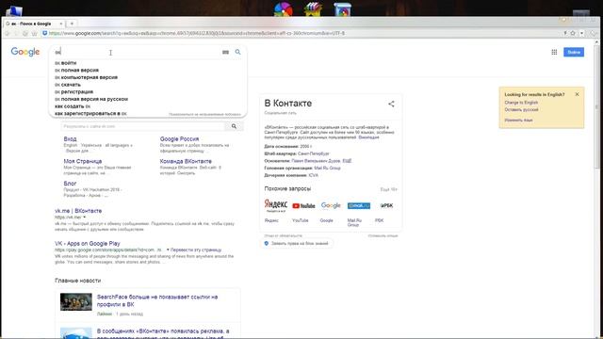
Task: Click the trash bin desktop icon
Action: (342, 8)
